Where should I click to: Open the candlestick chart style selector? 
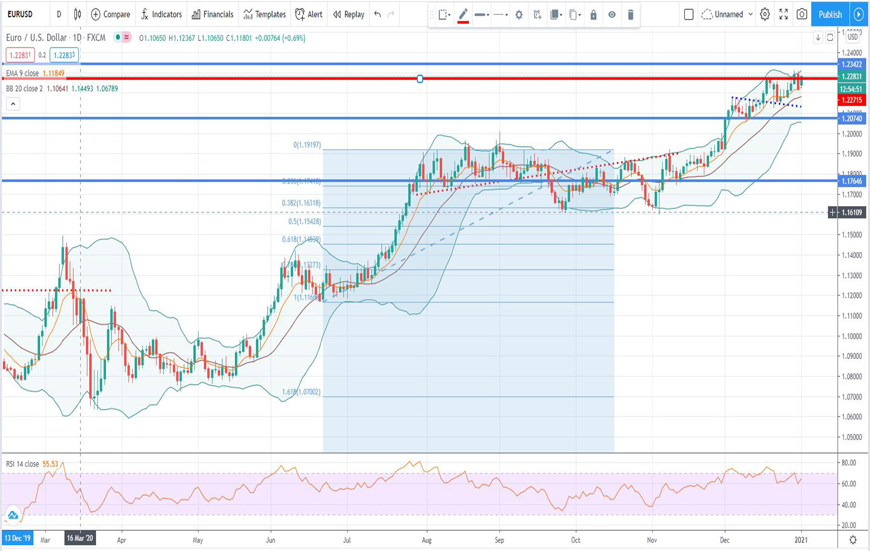coord(77,14)
